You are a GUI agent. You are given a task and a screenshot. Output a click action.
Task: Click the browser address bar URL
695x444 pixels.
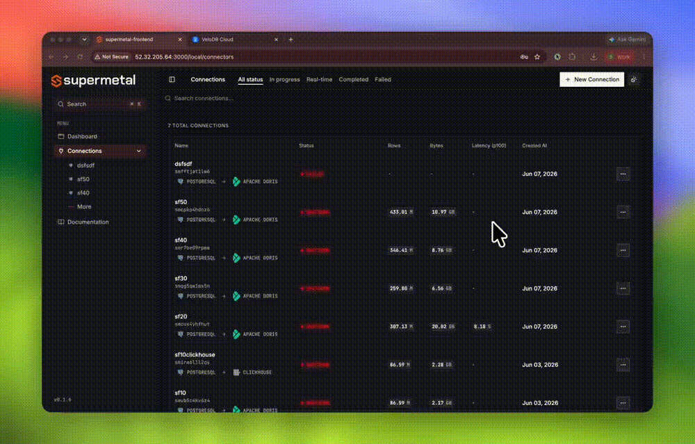point(184,57)
